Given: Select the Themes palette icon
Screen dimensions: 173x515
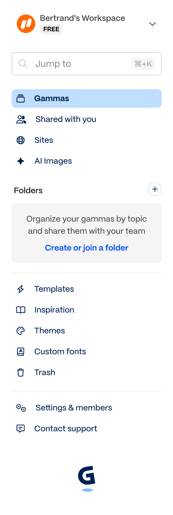Looking at the screenshot, I should pos(21,330).
